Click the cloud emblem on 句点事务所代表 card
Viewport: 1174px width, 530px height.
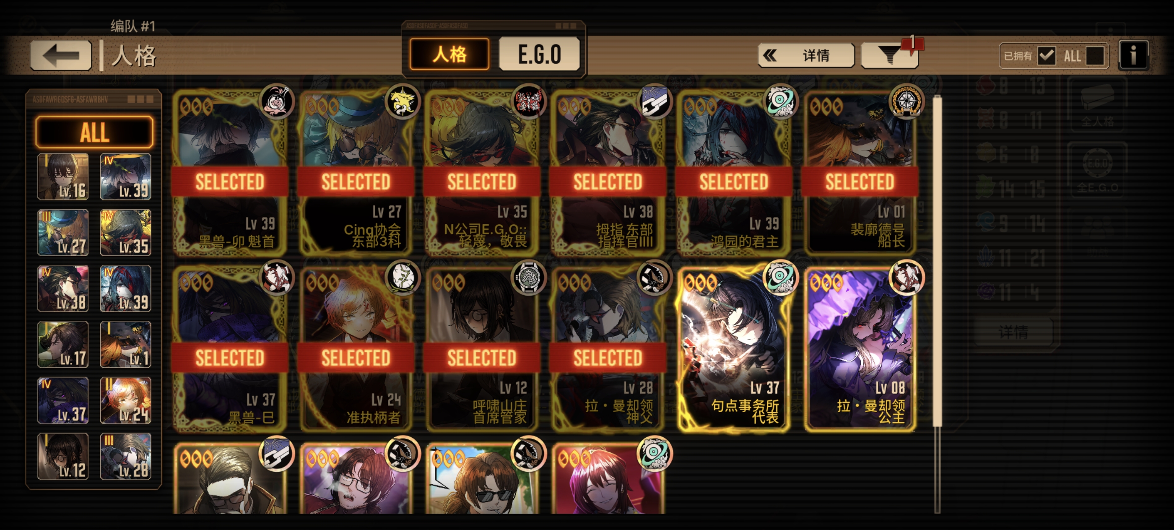[x=780, y=278]
